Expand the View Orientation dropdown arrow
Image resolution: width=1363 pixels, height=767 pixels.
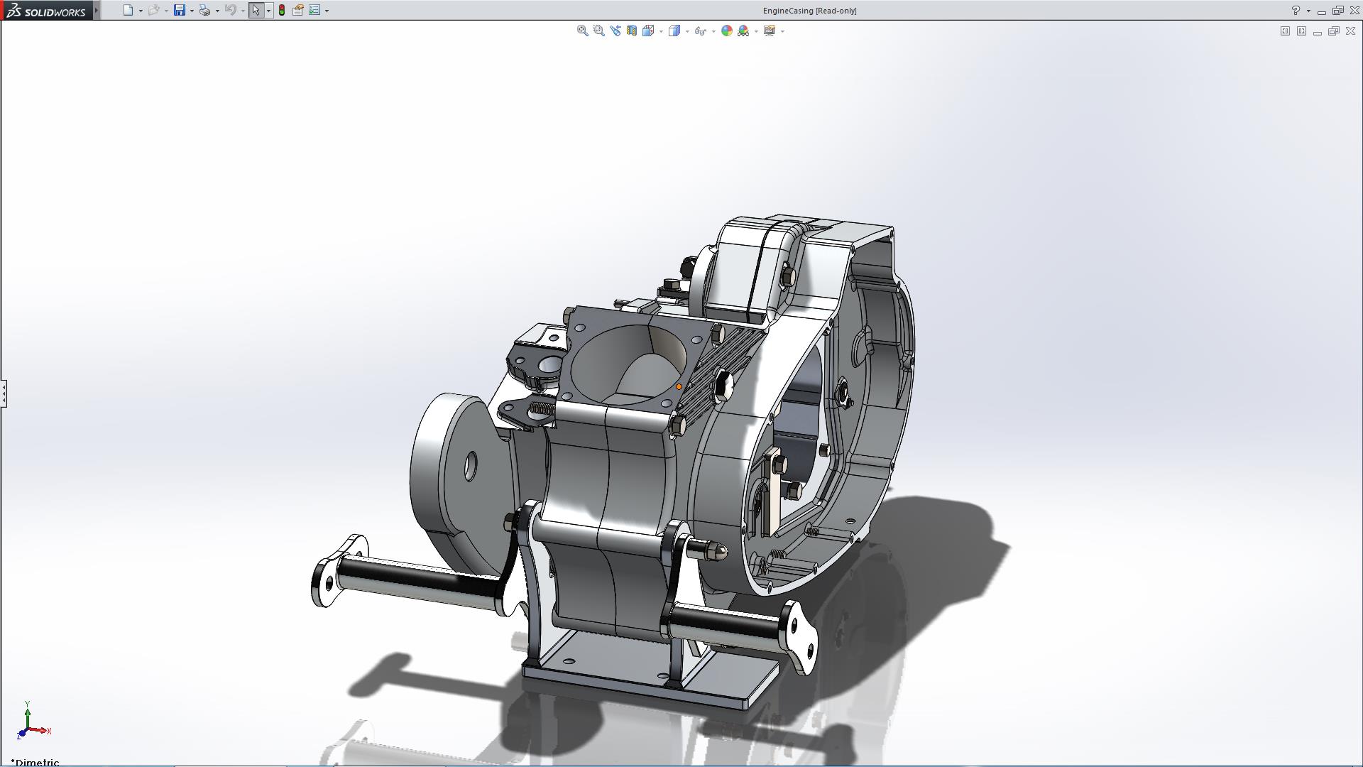[661, 31]
